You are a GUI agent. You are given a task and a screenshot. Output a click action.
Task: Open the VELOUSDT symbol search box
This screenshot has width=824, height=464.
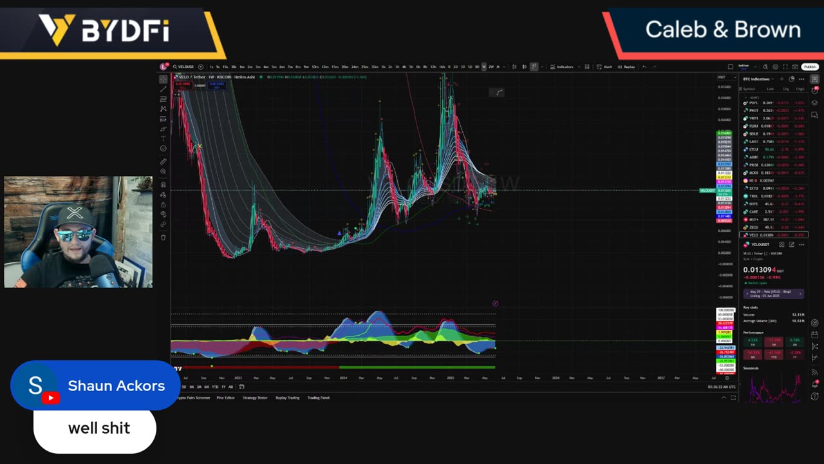point(184,66)
